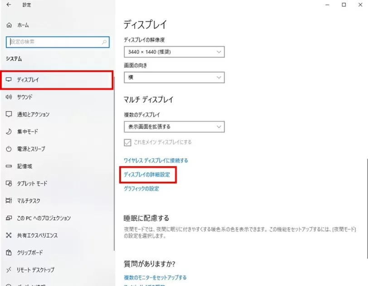Image resolution: width=368 pixels, height=286 pixels.
Task: Open the 複数のディスプレイ dropdown
Action: point(174,127)
